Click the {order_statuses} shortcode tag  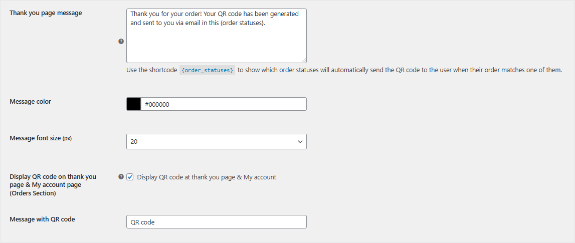(207, 70)
